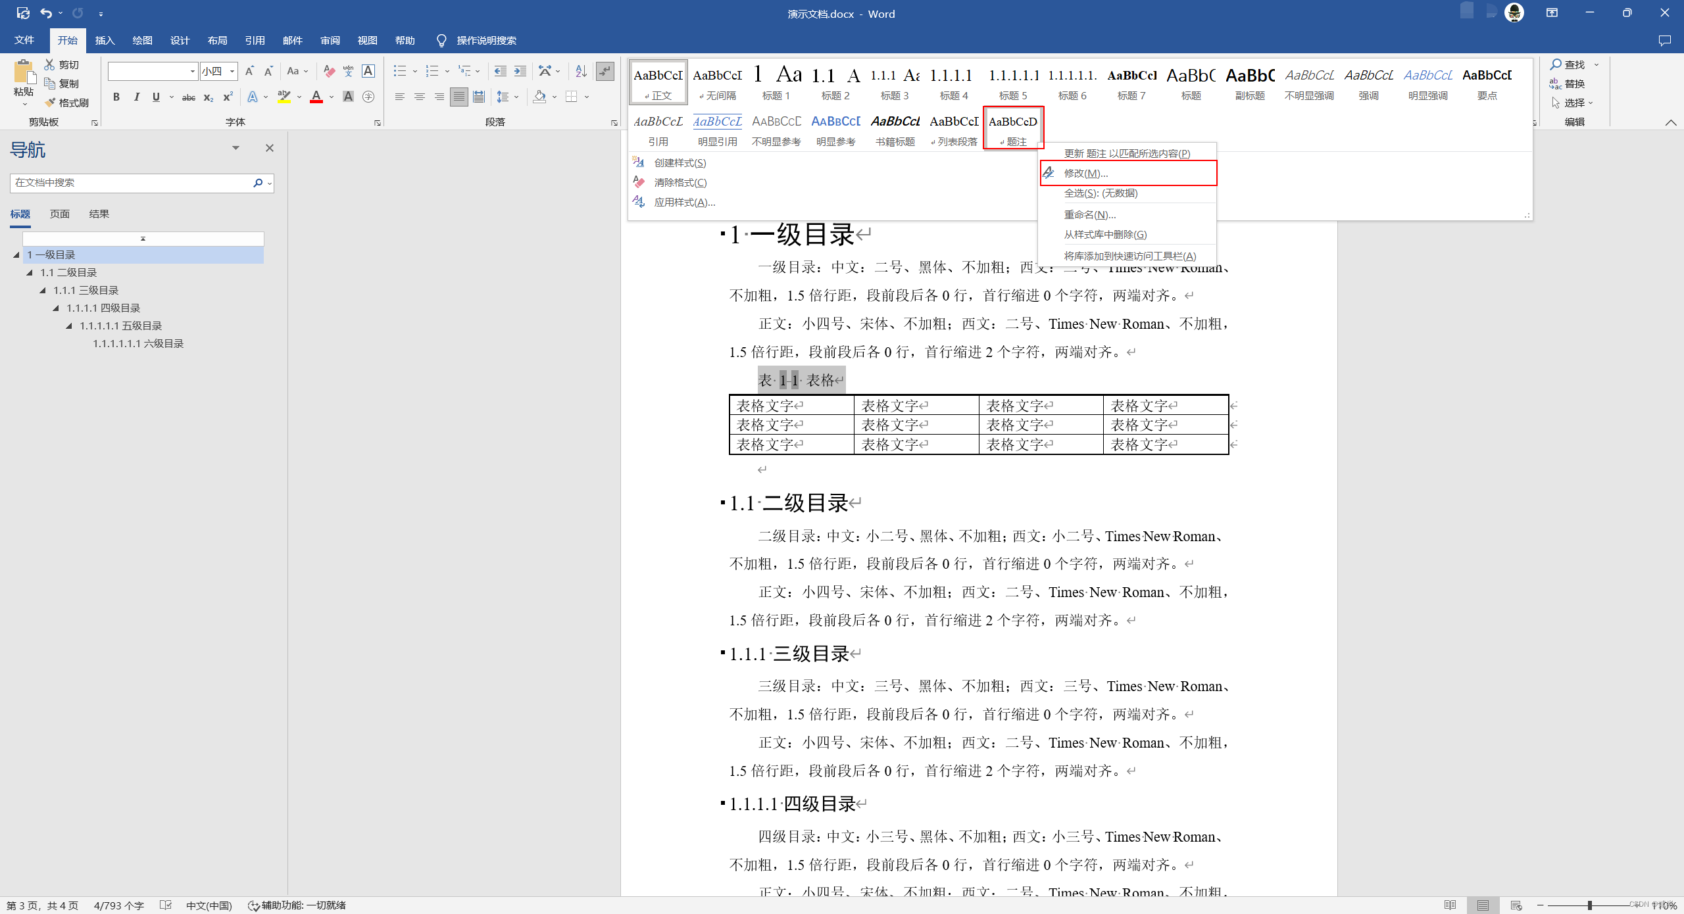This screenshot has height=914, width=1684.
Task: Click the Superscript x² icon
Action: (x=228, y=97)
